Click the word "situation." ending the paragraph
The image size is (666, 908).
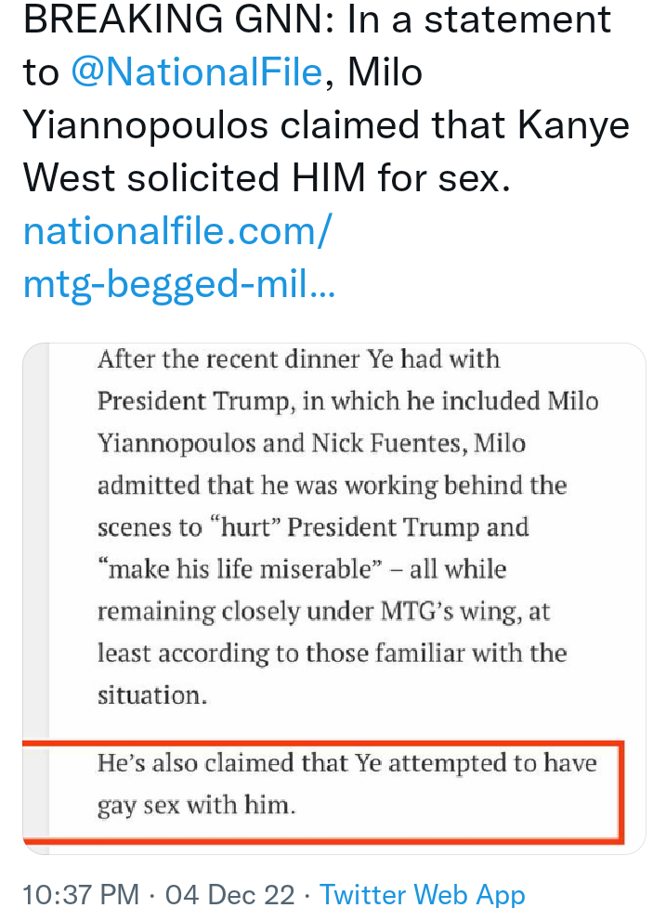(x=151, y=694)
